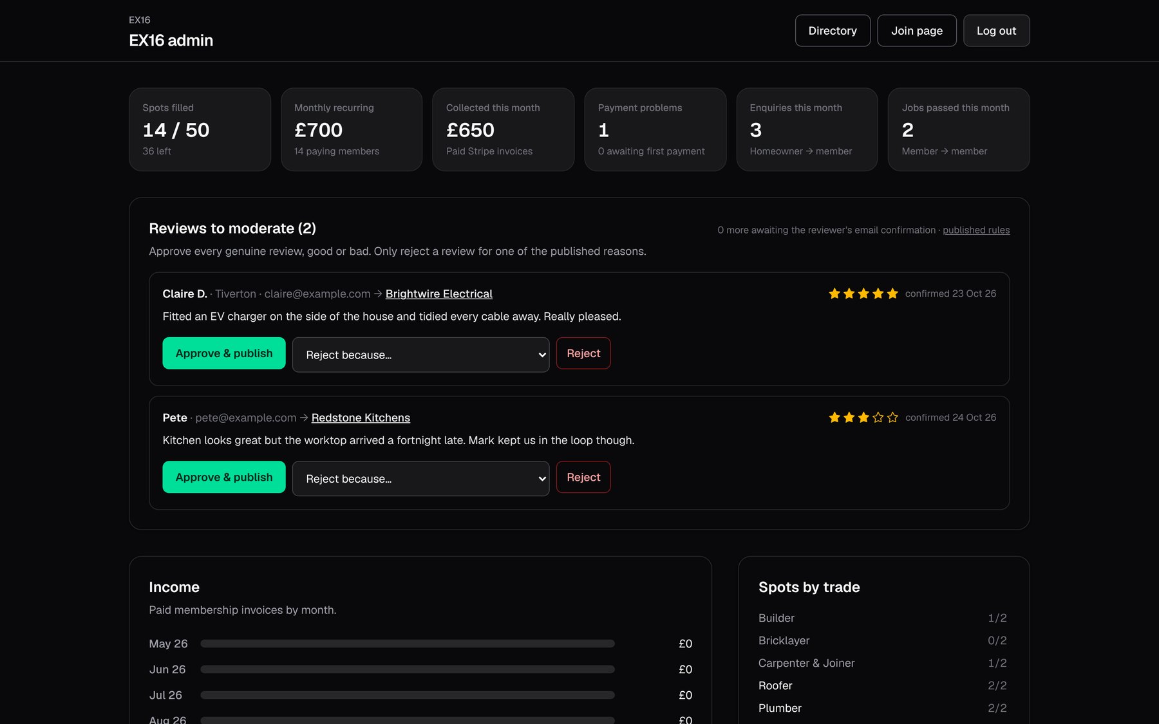Click the Roofer trade row
The image size is (1159, 724).
pos(883,685)
